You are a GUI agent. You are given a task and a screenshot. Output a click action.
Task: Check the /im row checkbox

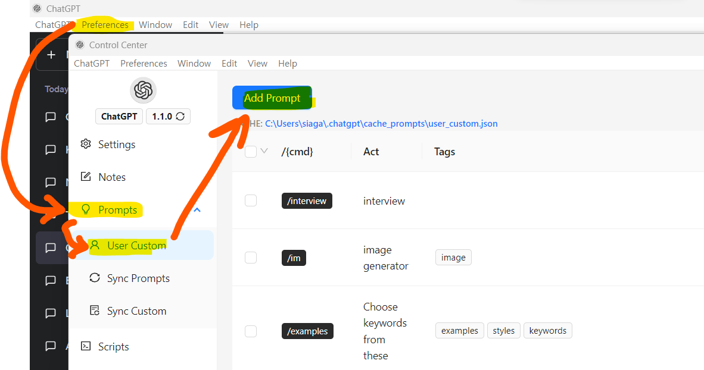(251, 258)
